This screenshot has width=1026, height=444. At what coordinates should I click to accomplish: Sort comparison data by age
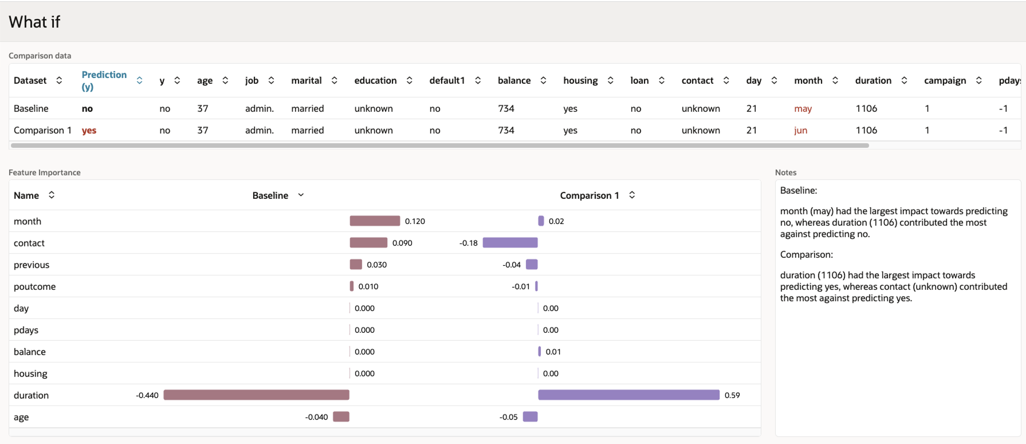tap(226, 80)
